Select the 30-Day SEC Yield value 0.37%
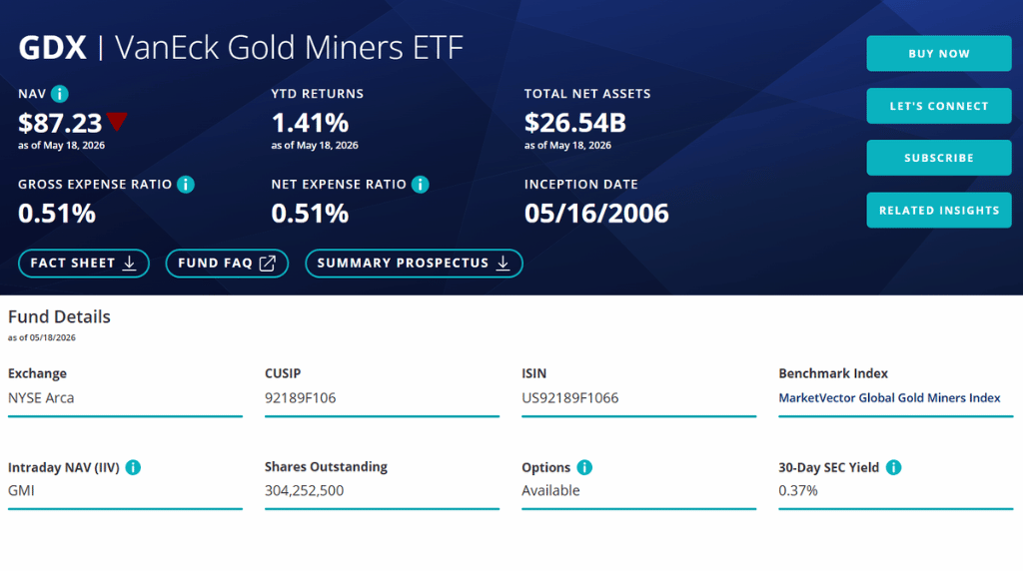1023x571 pixels. [x=798, y=490]
